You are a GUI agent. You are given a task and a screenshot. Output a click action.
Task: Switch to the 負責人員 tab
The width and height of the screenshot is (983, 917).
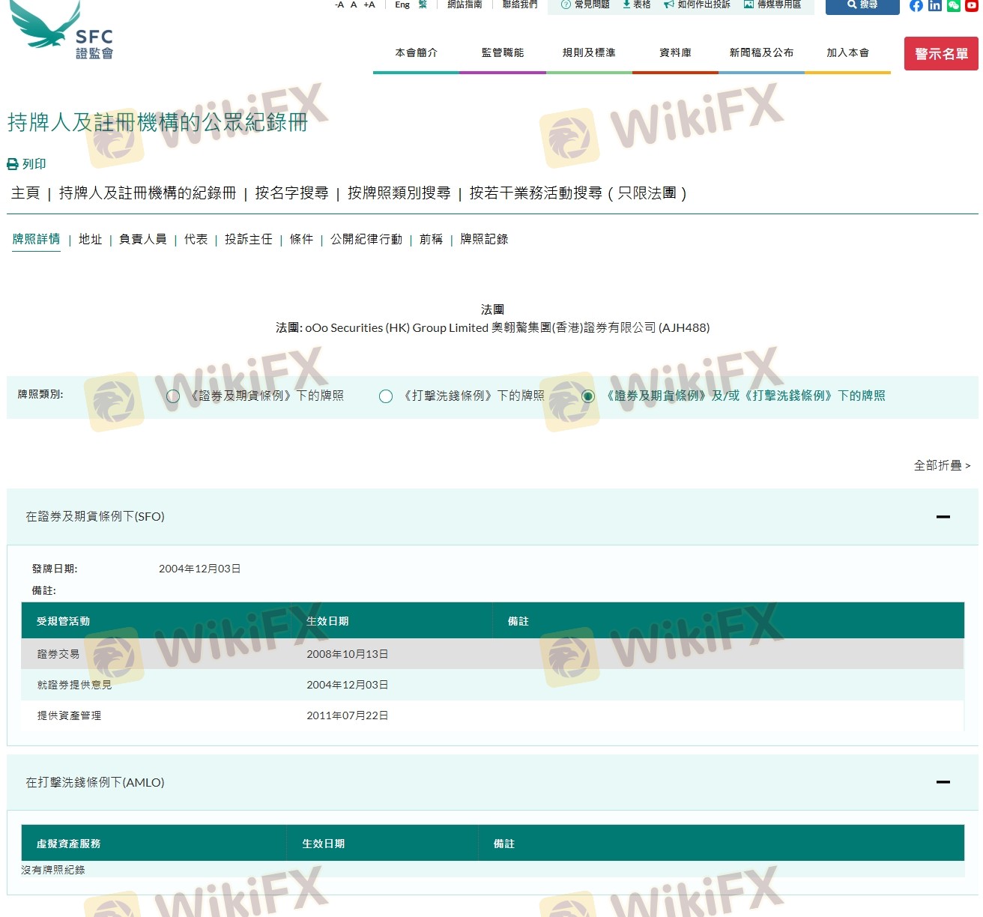[142, 239]
